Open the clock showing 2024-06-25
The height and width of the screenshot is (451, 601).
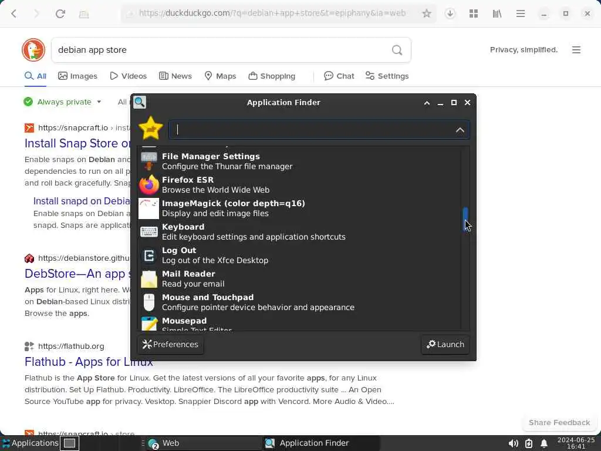tap(576, 443)
